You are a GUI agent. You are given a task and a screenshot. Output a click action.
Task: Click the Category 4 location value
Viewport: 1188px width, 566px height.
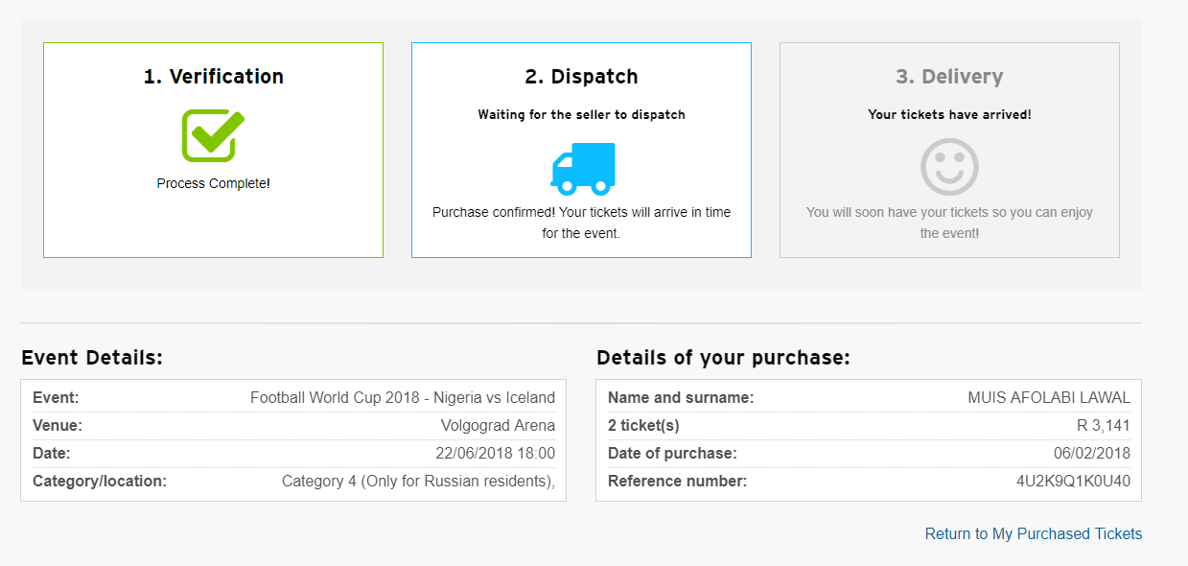(418, 482)
